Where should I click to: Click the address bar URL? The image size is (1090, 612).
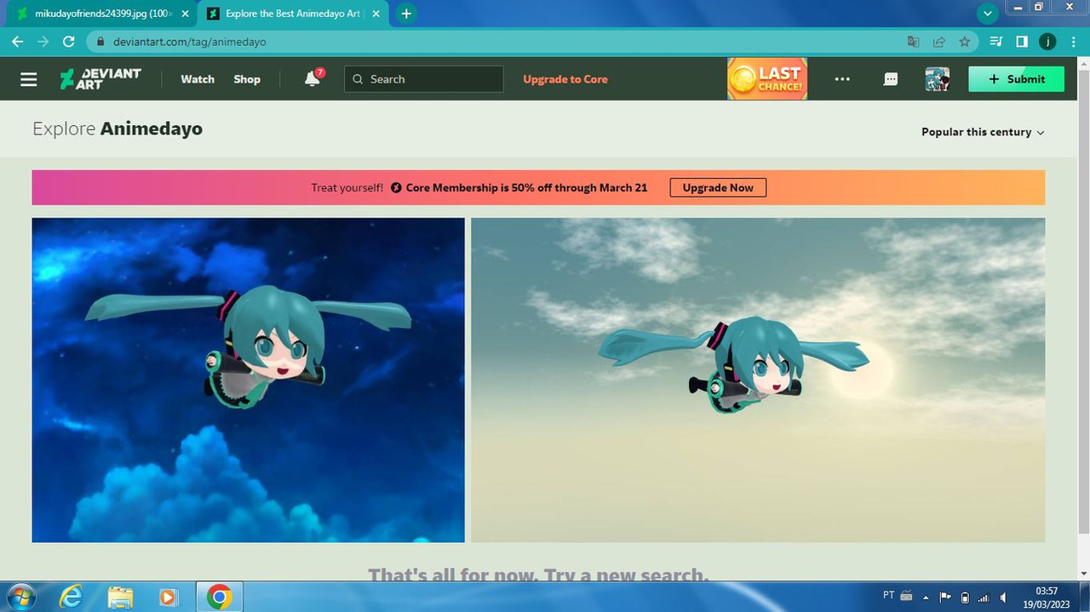click(190, 41)
